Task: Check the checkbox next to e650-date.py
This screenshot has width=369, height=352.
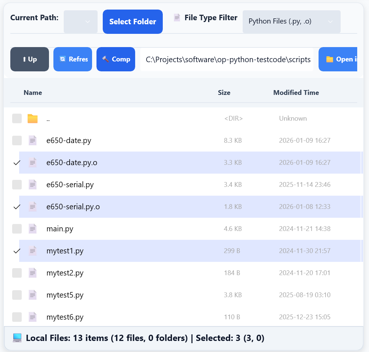Action: tap(17, 140)
